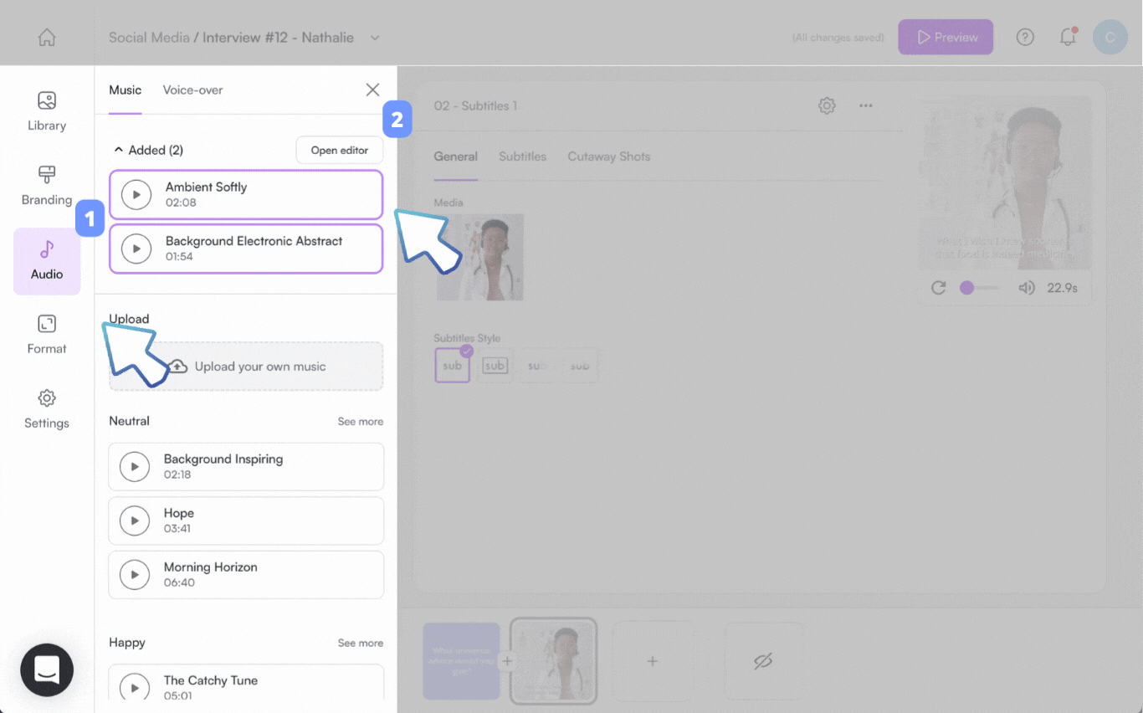Play The Catchy Tune track

[135, 687]
